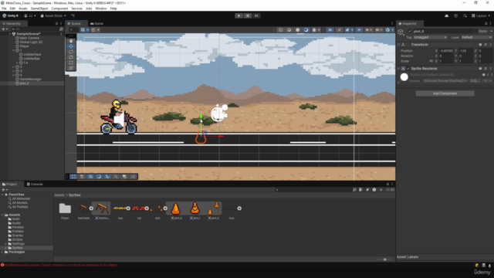Click the Project panel lock icon
This screenshot has height=278, width=494.
pyautogui.click(x=387, y=184)
